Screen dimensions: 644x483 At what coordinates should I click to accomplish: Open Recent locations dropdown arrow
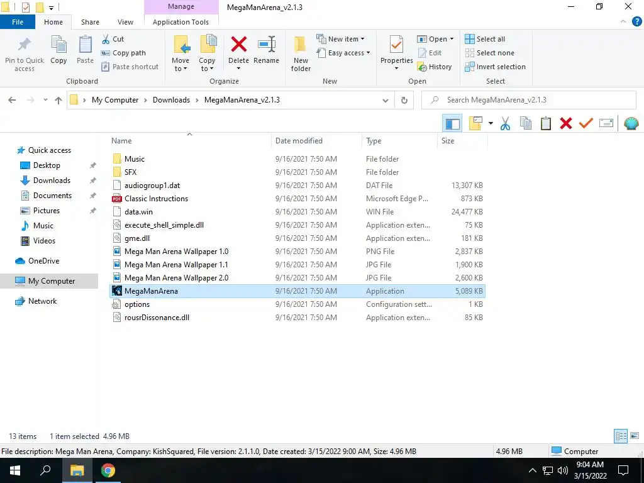click(45, 100)
